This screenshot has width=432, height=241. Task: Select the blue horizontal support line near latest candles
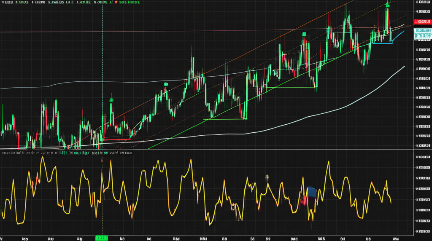tap(382, 43)
